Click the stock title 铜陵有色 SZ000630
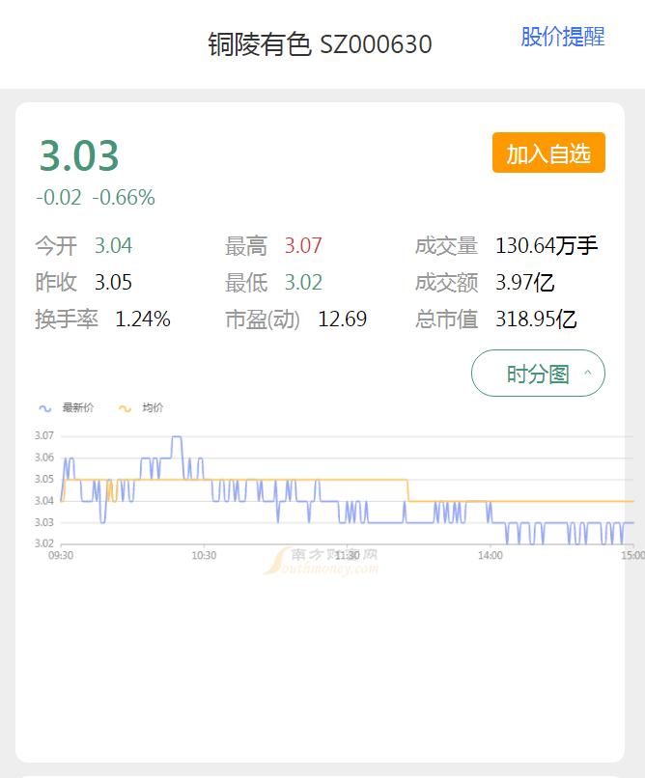Screen dimensions: 645x778 320,44
